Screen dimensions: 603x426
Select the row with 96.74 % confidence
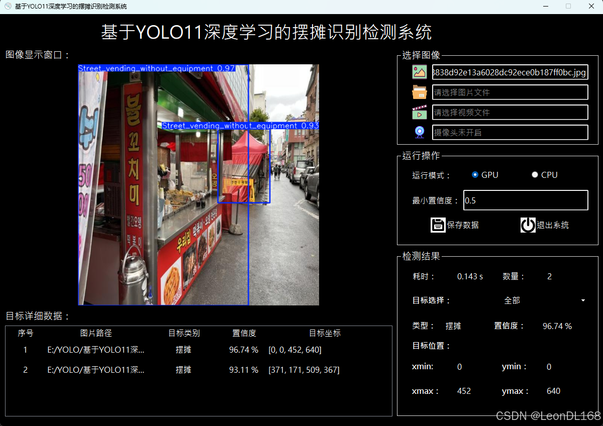(198, 350)
